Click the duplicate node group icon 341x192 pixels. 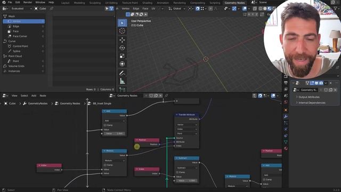(156, 95)
